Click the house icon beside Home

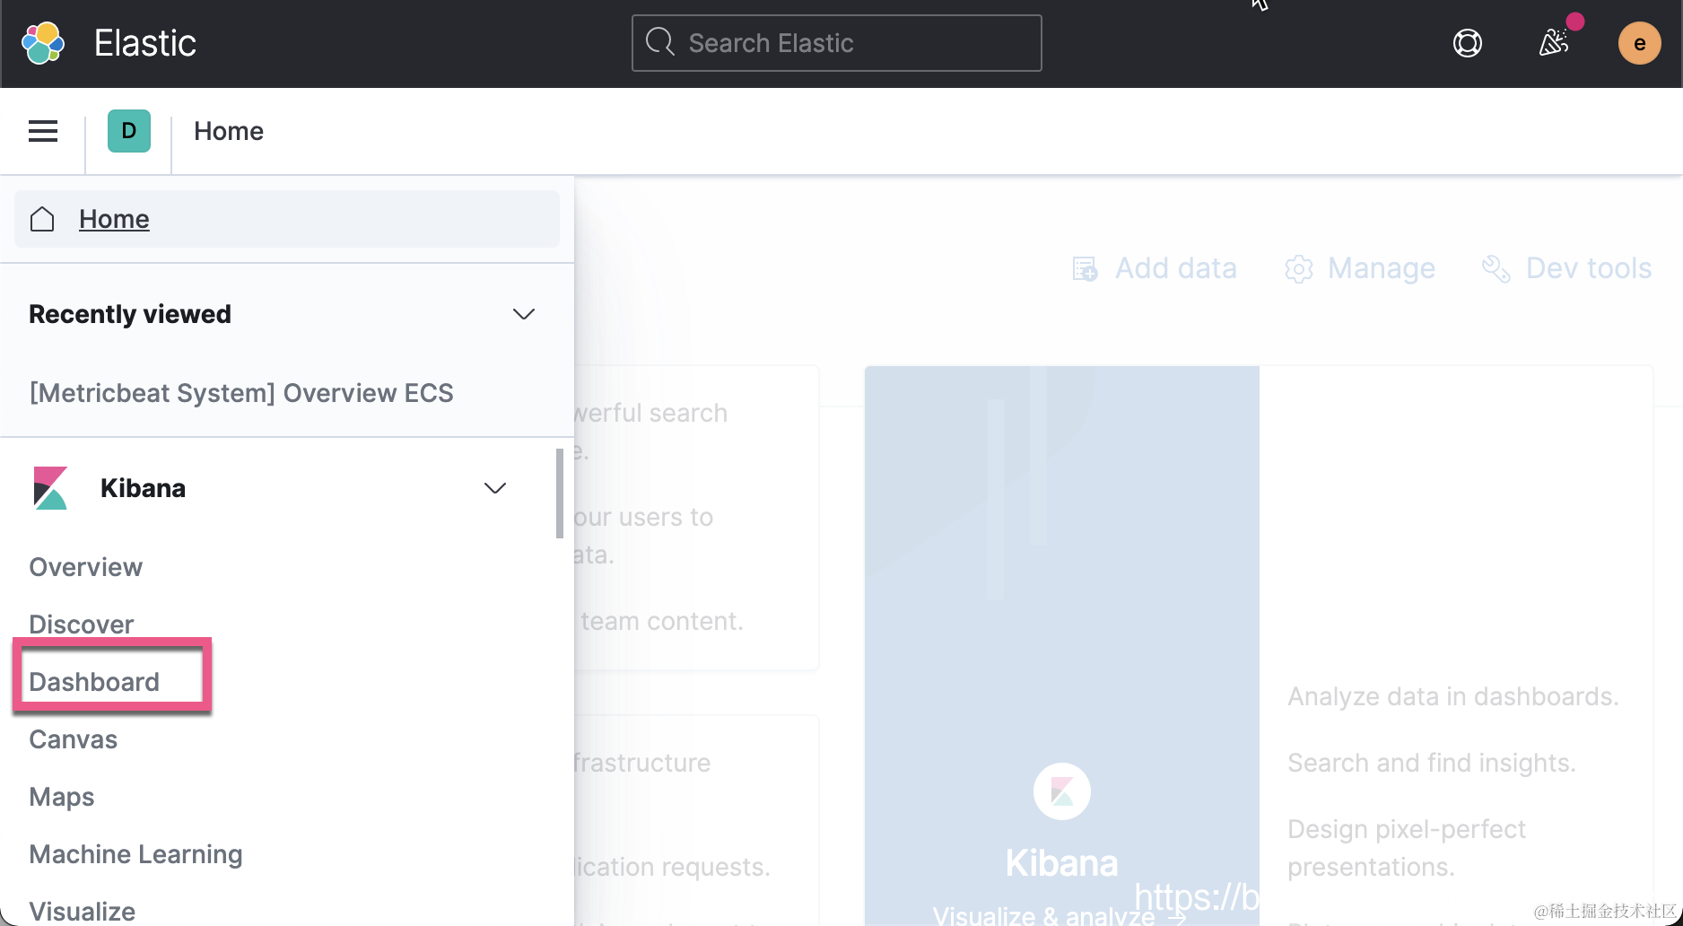click(x=42, y=219)
